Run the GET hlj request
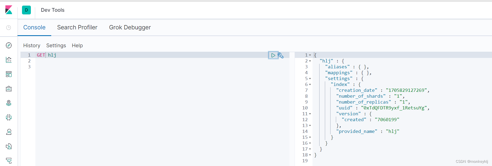 click(x=273, y=55)
